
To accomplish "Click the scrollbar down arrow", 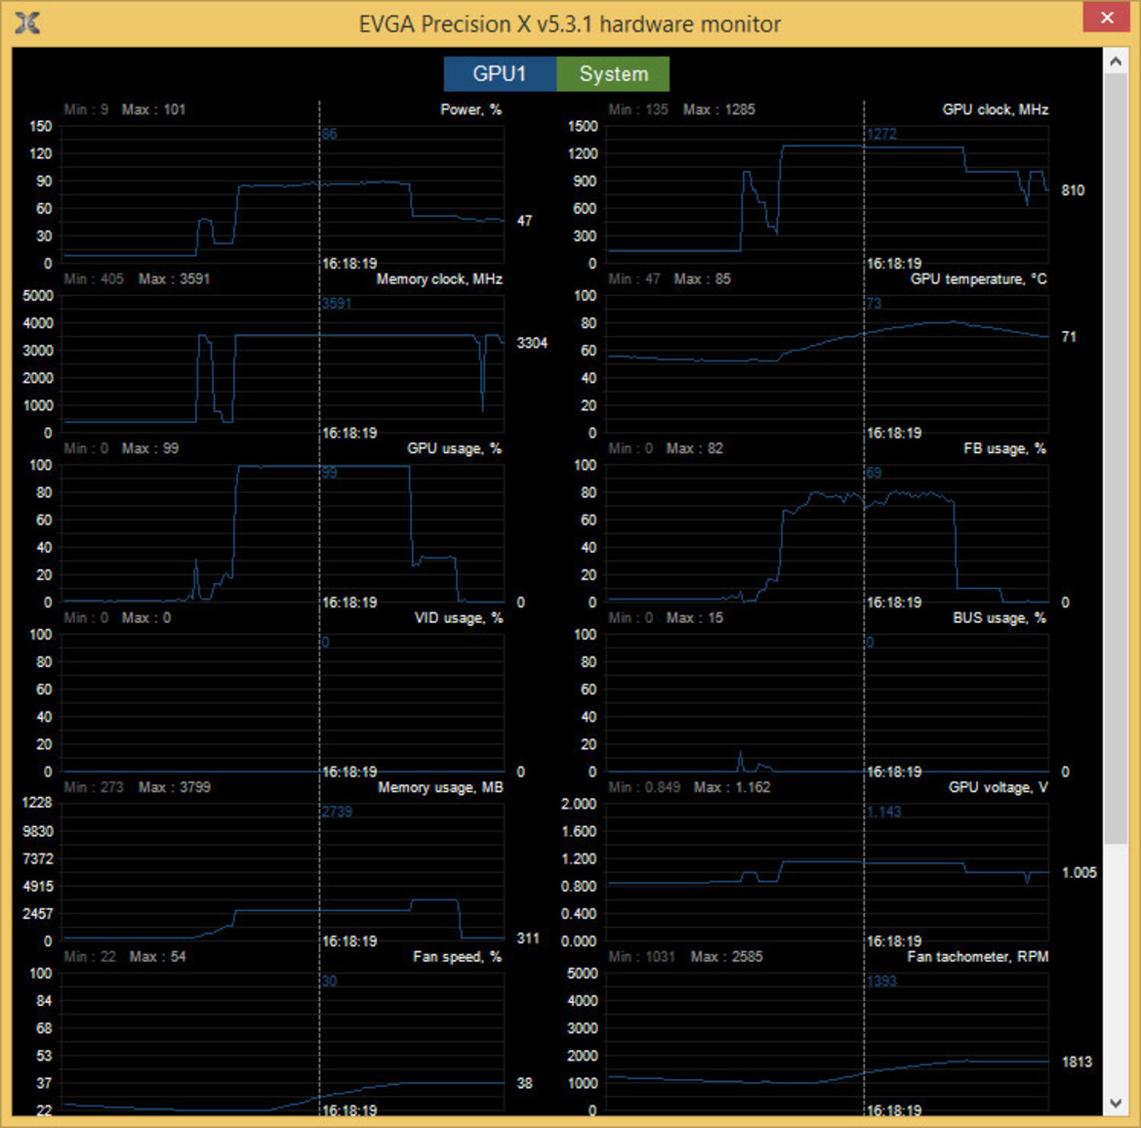I will [1116, 1103].
